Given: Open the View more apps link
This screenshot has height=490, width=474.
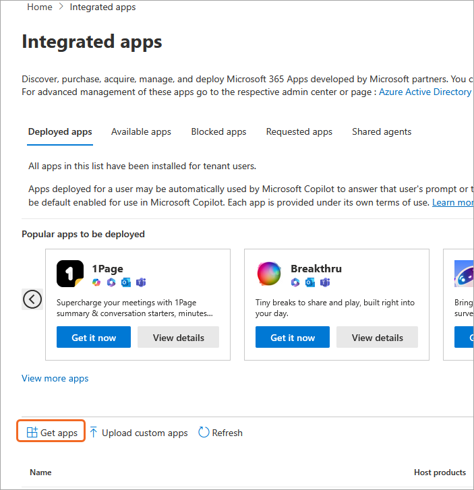Looking at the screenshot, I should pos(55,378).
